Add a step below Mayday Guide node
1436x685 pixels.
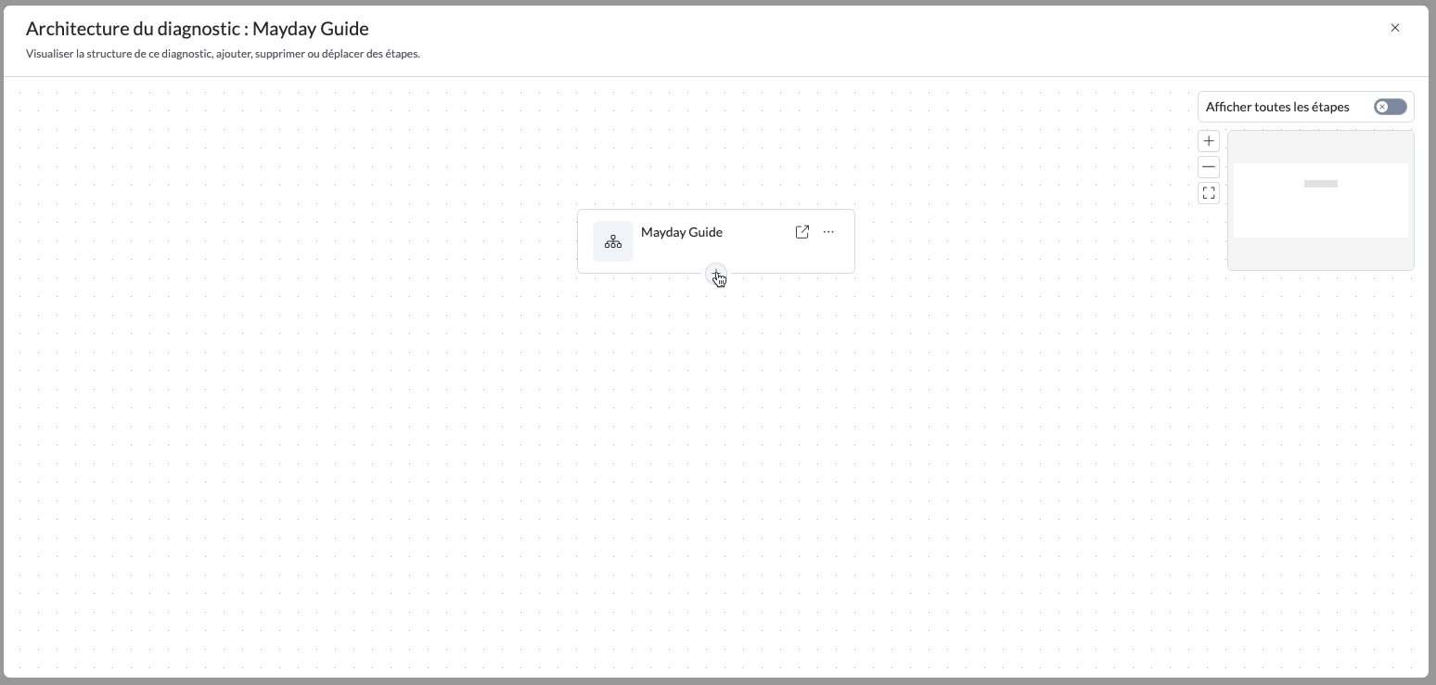coord(716,274)
